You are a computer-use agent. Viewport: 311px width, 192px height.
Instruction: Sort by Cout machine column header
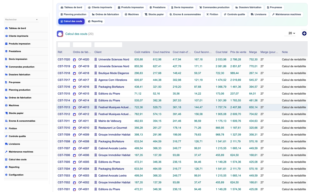(x=161, y=52)
